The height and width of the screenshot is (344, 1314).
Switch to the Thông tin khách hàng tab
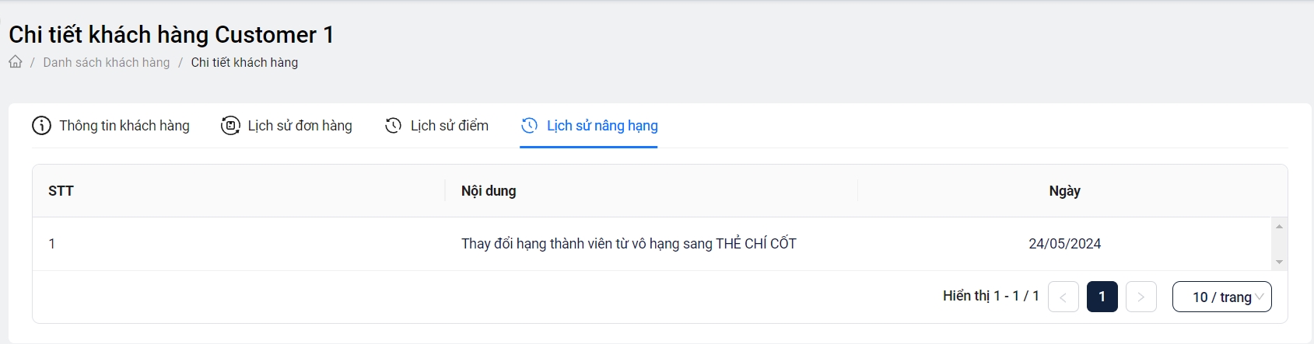[124, 126]
